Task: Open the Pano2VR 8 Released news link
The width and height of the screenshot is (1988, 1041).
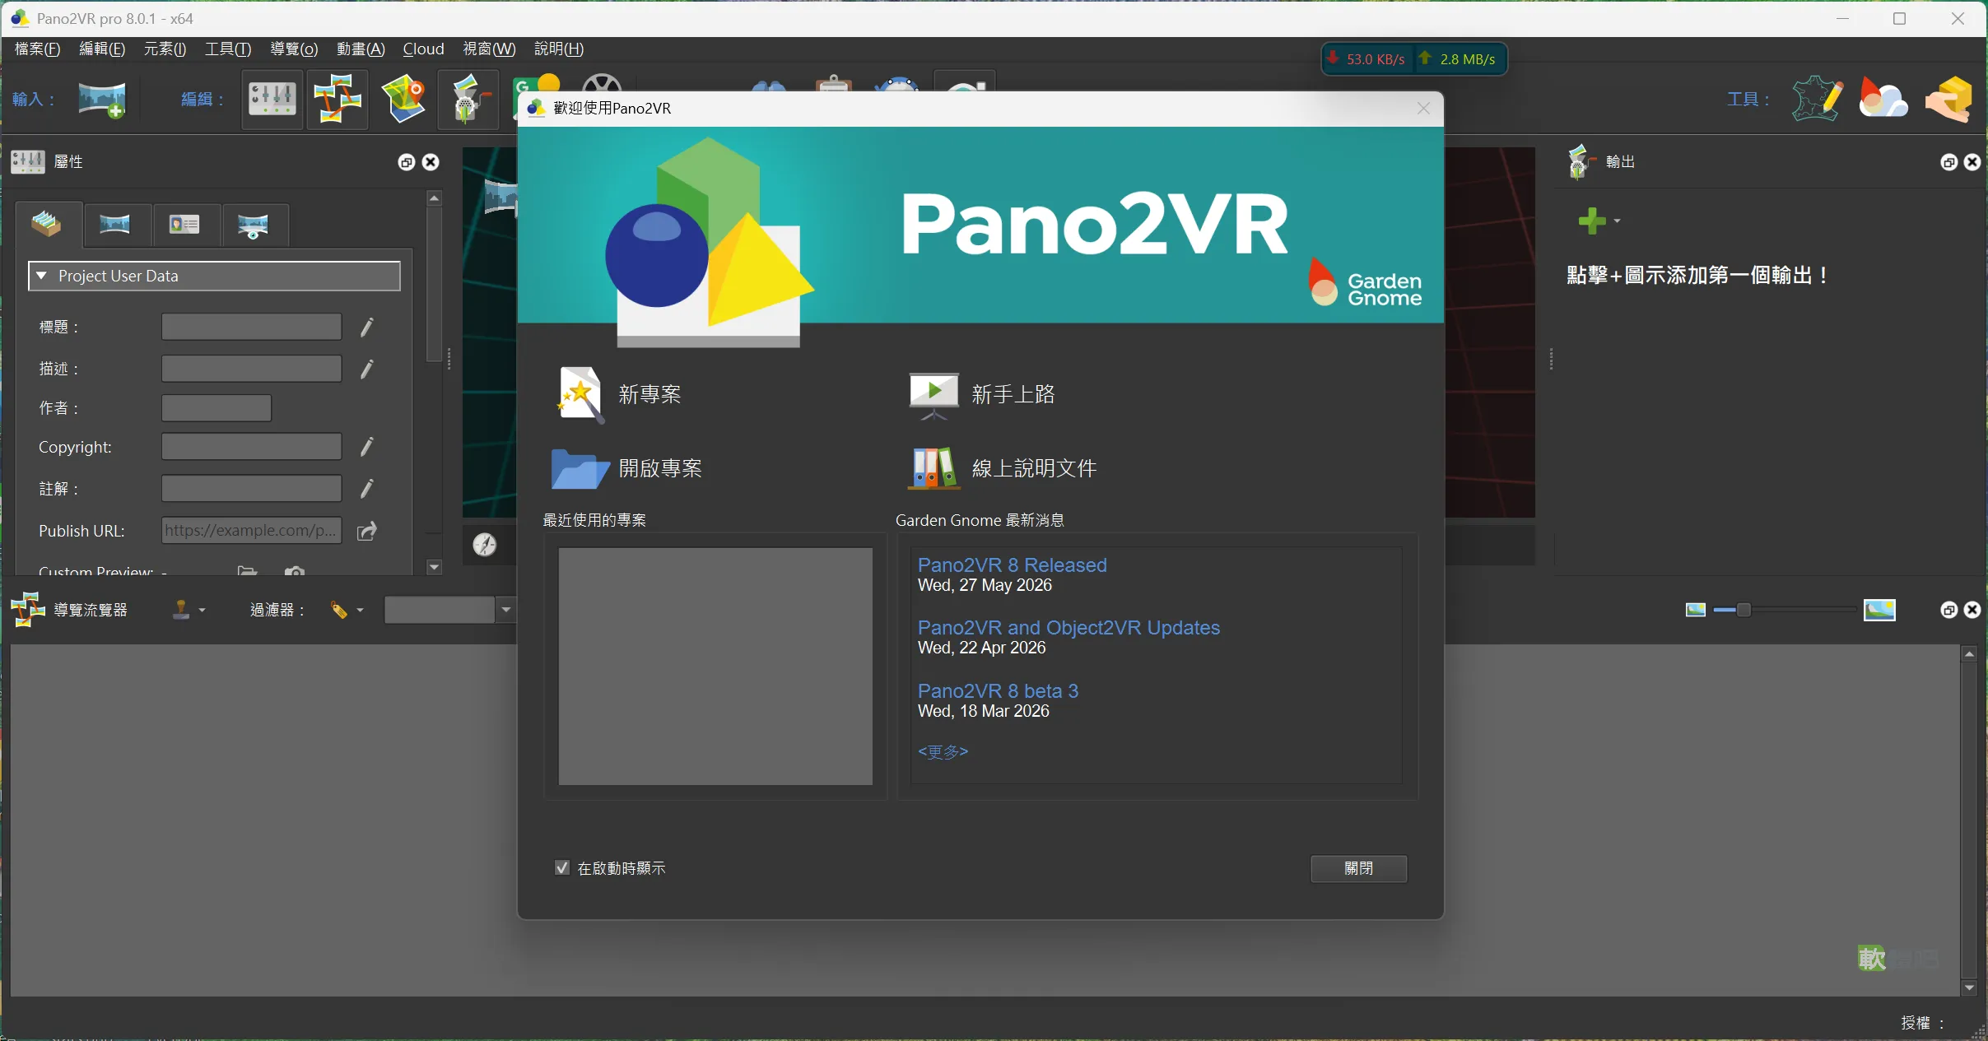Action: click(x=1012, y=565)
